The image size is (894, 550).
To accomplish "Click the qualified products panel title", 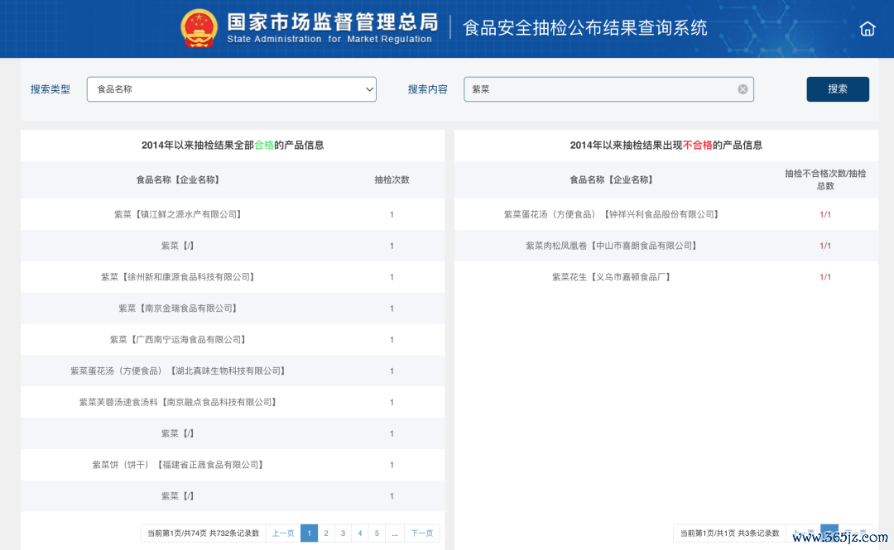I will [233, 146].
